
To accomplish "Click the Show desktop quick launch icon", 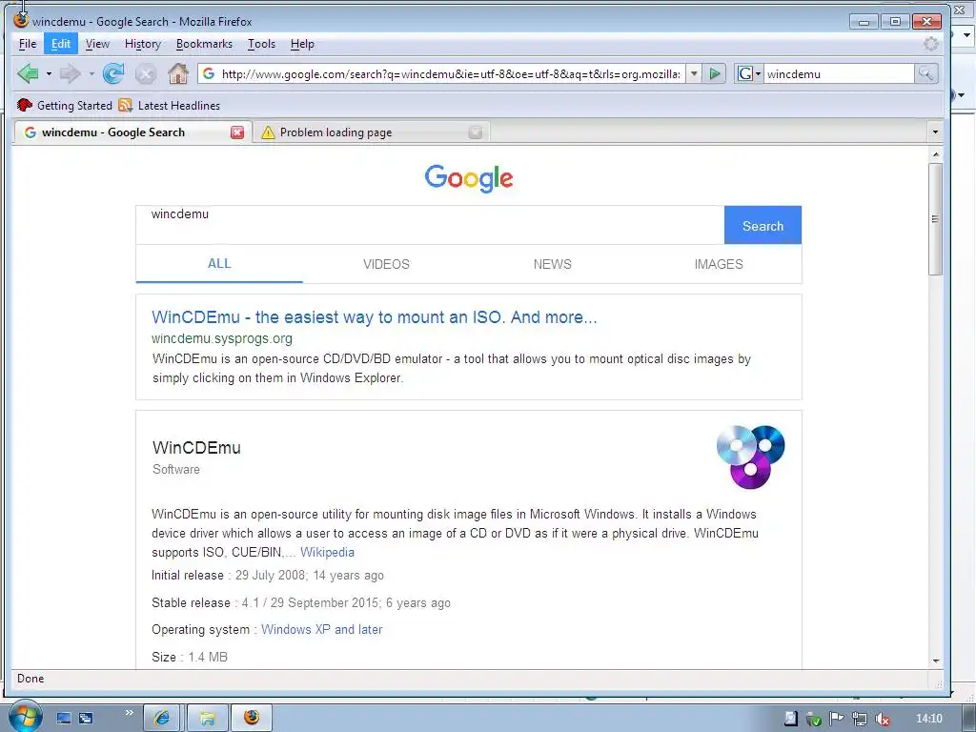I will (64, 718).
